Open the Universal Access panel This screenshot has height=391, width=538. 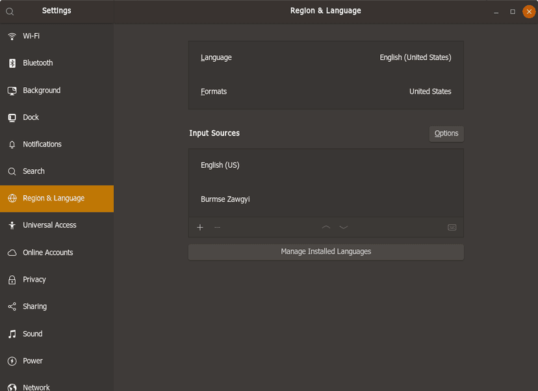click(57, 225)
